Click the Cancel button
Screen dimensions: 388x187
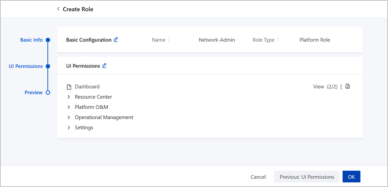click(x=258, y=177)
